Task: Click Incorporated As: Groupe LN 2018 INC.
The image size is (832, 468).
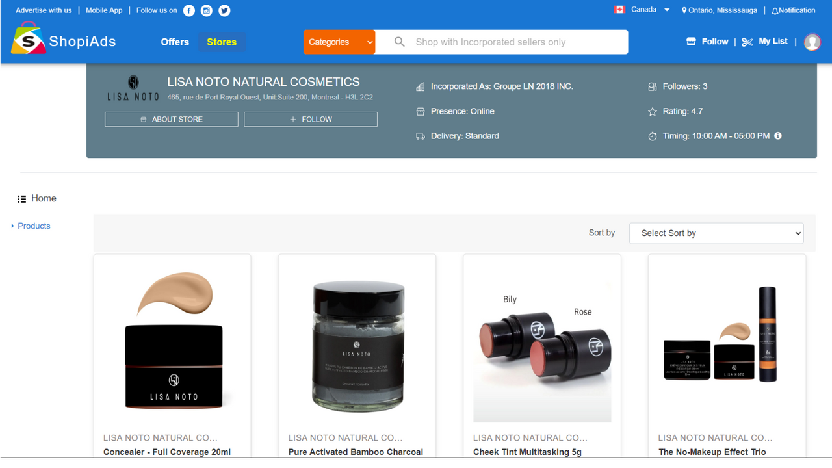Action: 502,86
